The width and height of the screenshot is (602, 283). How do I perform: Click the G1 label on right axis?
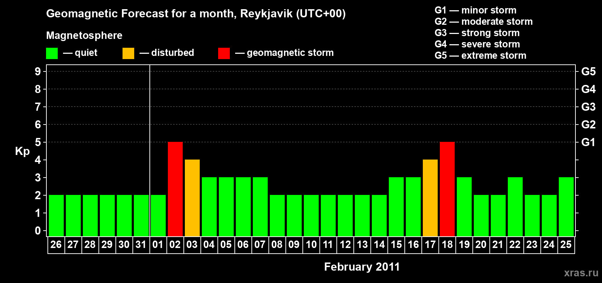(x=589, y=142)
